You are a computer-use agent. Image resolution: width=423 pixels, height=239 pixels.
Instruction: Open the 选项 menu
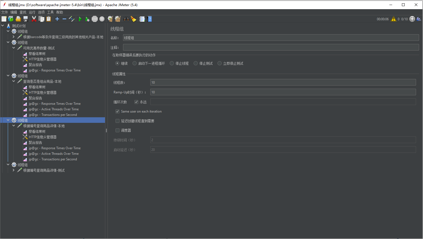click(41, 12)
